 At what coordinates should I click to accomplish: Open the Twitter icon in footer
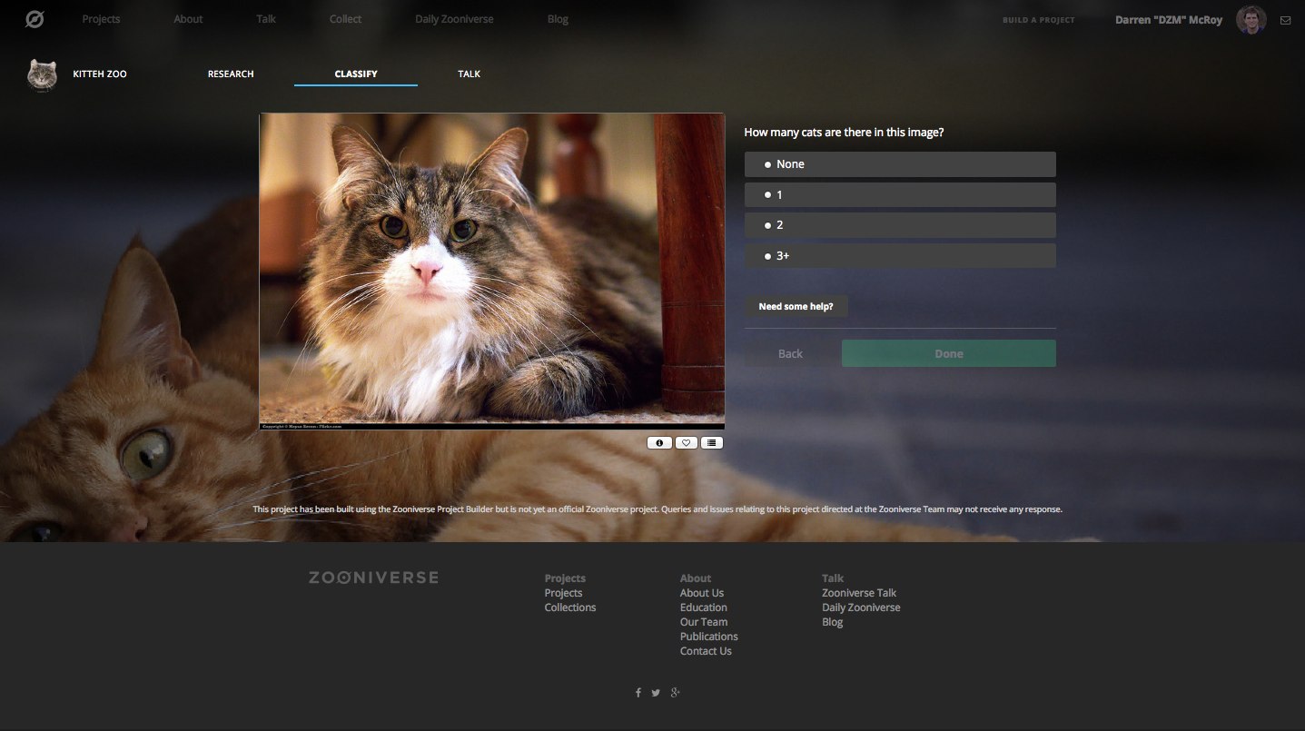[x=656, y=693]
